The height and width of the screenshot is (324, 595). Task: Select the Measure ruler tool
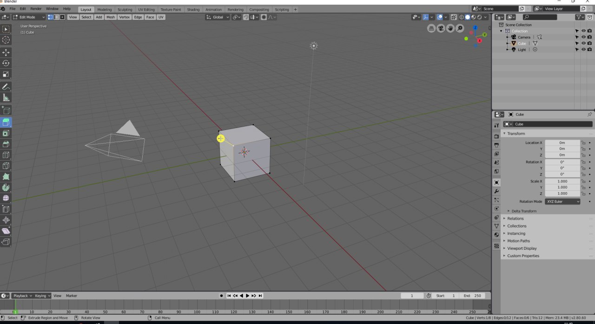[x=6, y=98]
